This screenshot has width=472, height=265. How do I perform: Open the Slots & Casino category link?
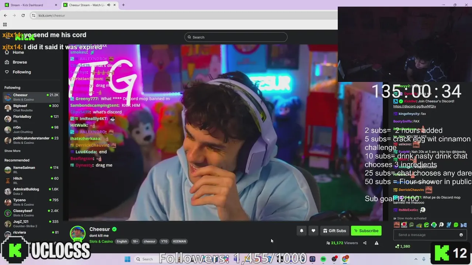tap(101, 241)
